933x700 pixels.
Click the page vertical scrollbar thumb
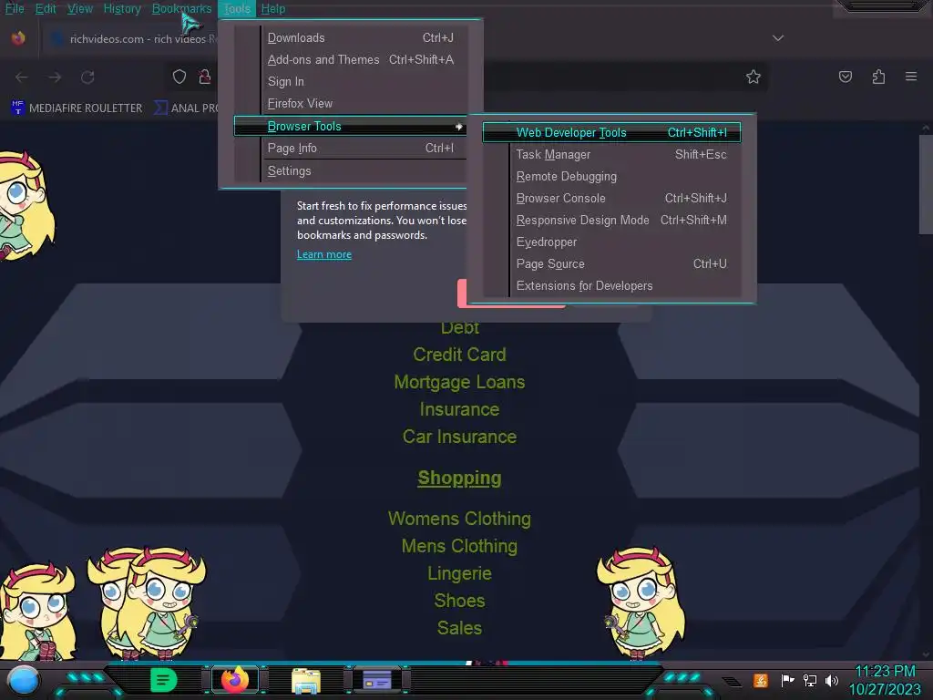926,184
